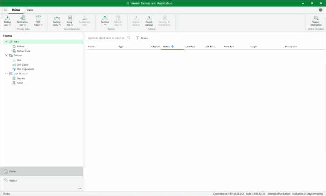
Task: Collapse the Backups tree chevron
Action: point(6,55)
